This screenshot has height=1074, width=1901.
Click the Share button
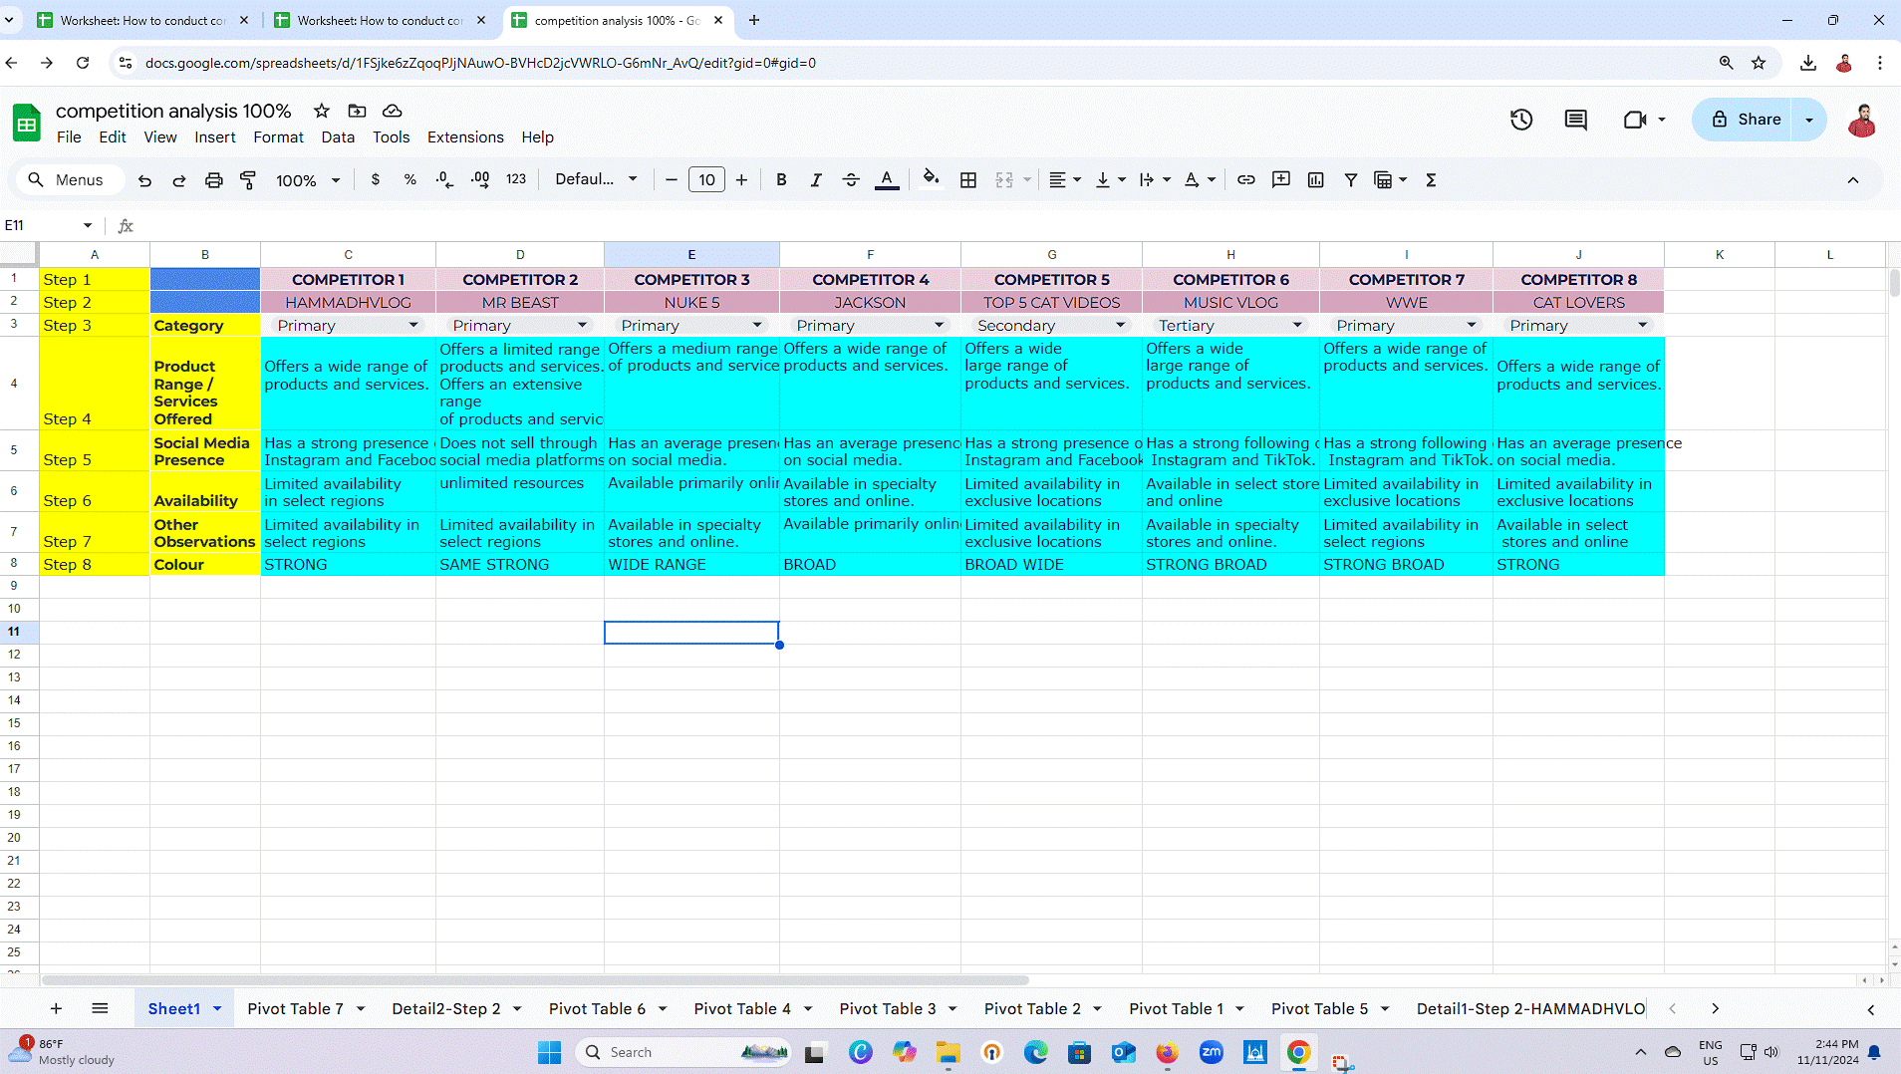1746,120
